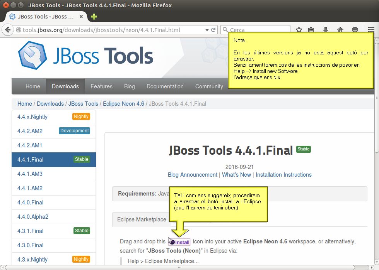Select version 4.3.1.Final in sidebar
Image resolution: width=379 pixels, height=270 pixels.
54,231
